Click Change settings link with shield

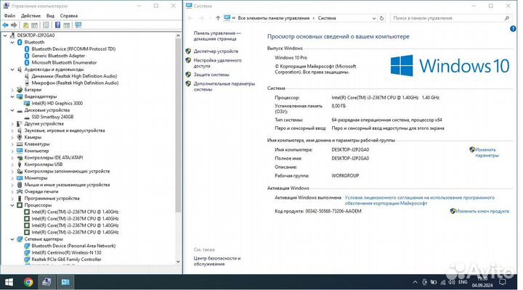point(485,152)
